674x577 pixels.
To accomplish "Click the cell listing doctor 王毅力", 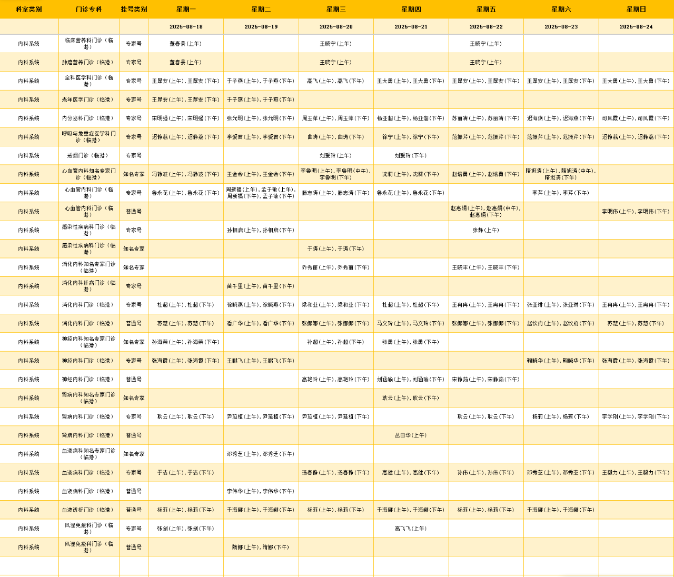I will [x=636, y=473].
